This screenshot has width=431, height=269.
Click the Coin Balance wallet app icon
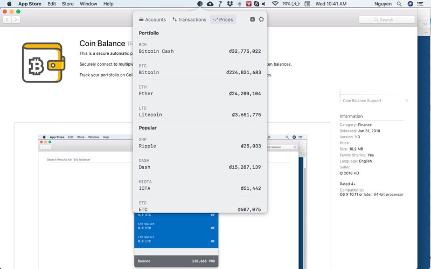[x=44, y=62]
